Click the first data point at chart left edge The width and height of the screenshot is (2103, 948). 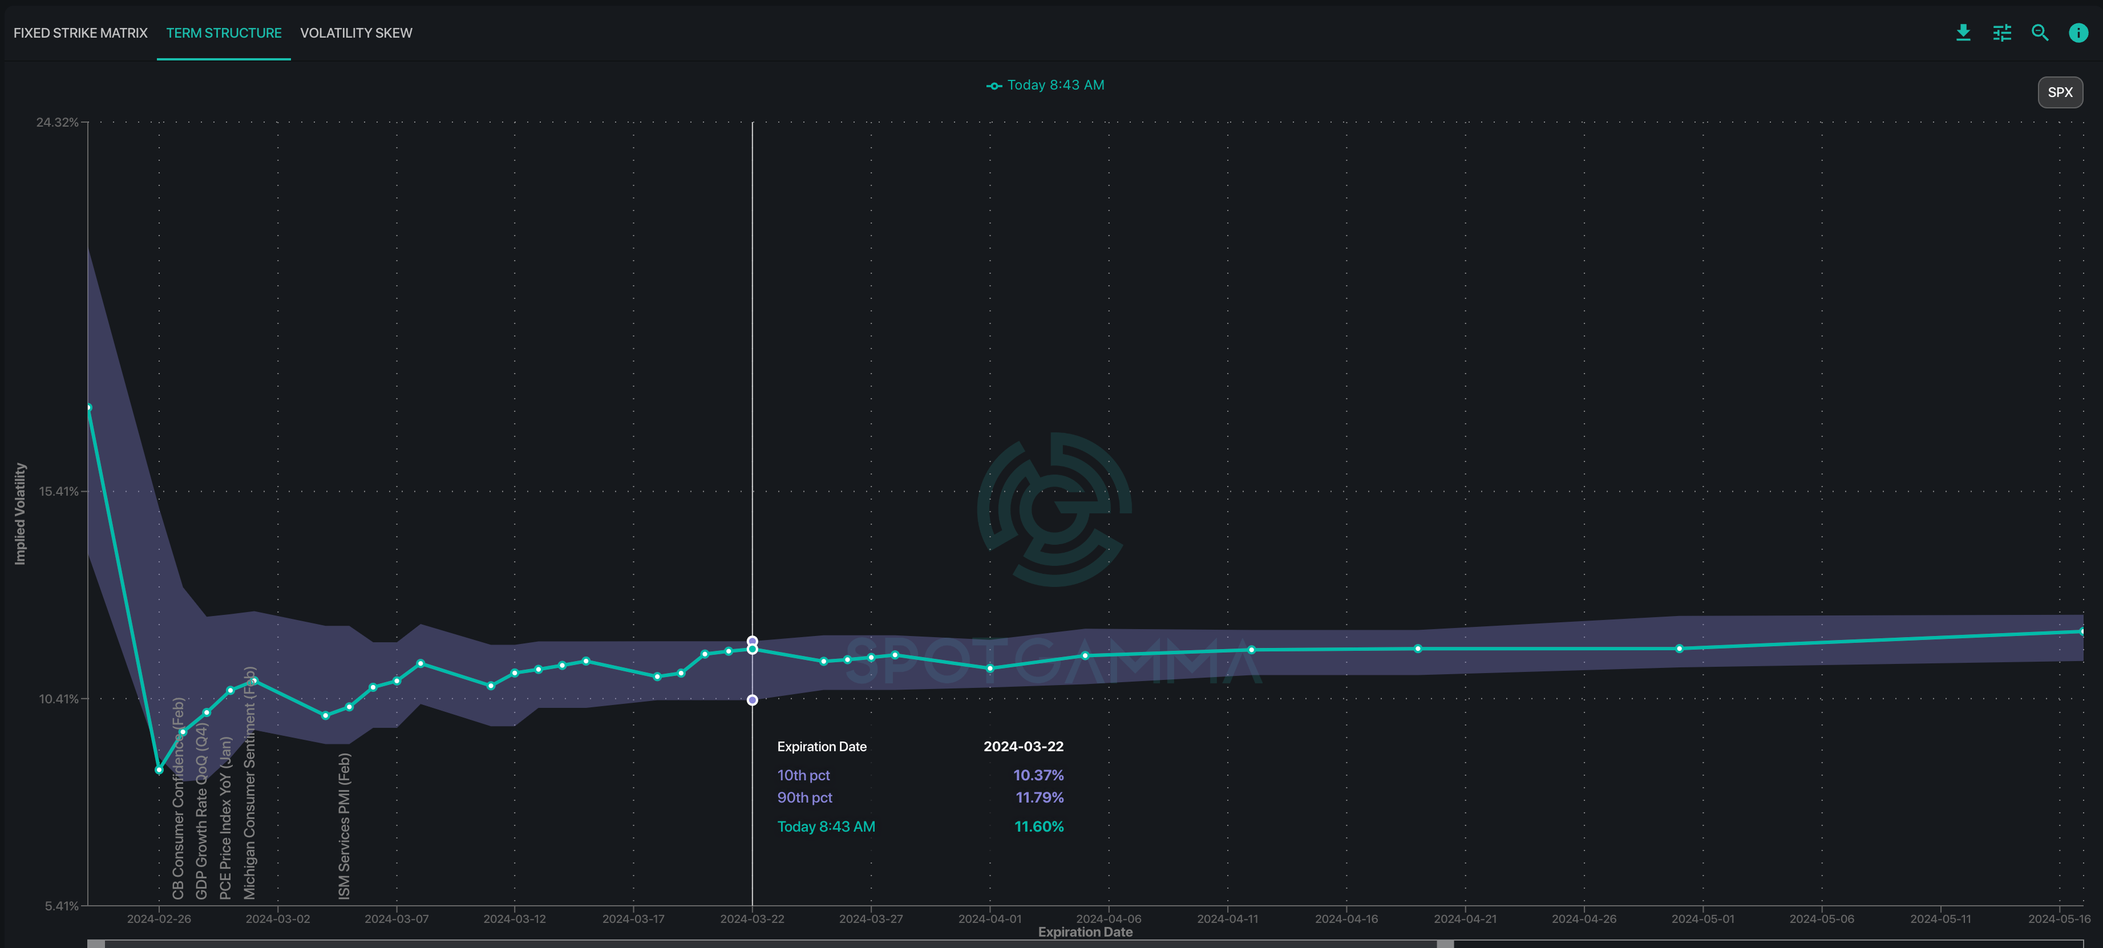pos(88,407)
